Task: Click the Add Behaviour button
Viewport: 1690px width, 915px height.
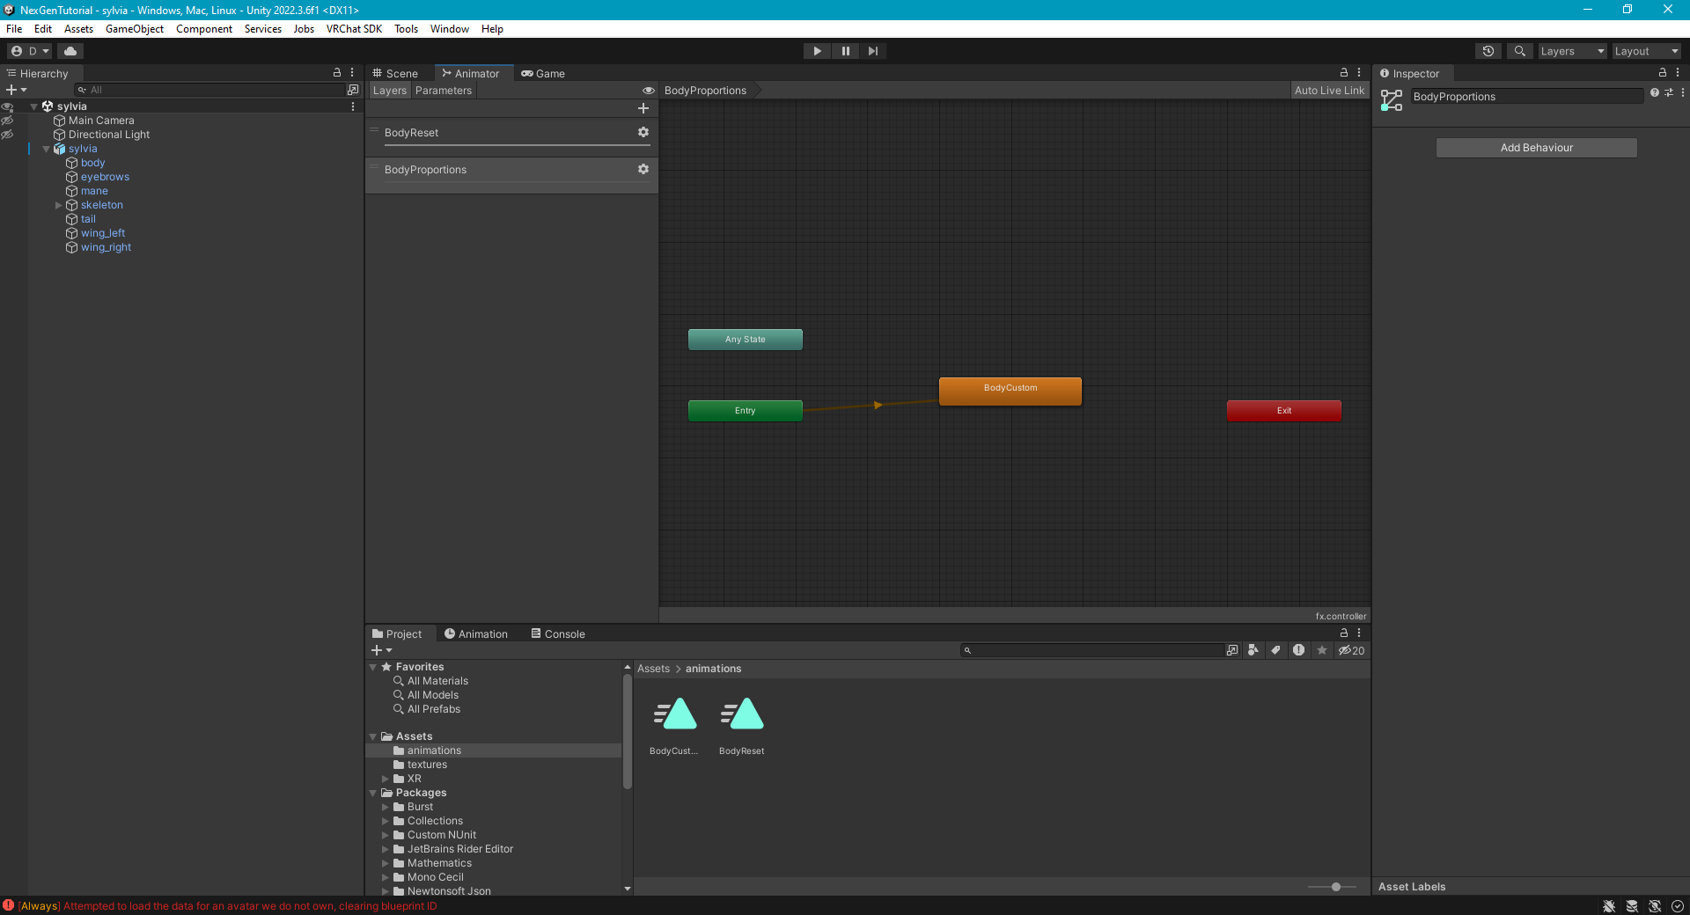Action: click(x=1537, y=148)
